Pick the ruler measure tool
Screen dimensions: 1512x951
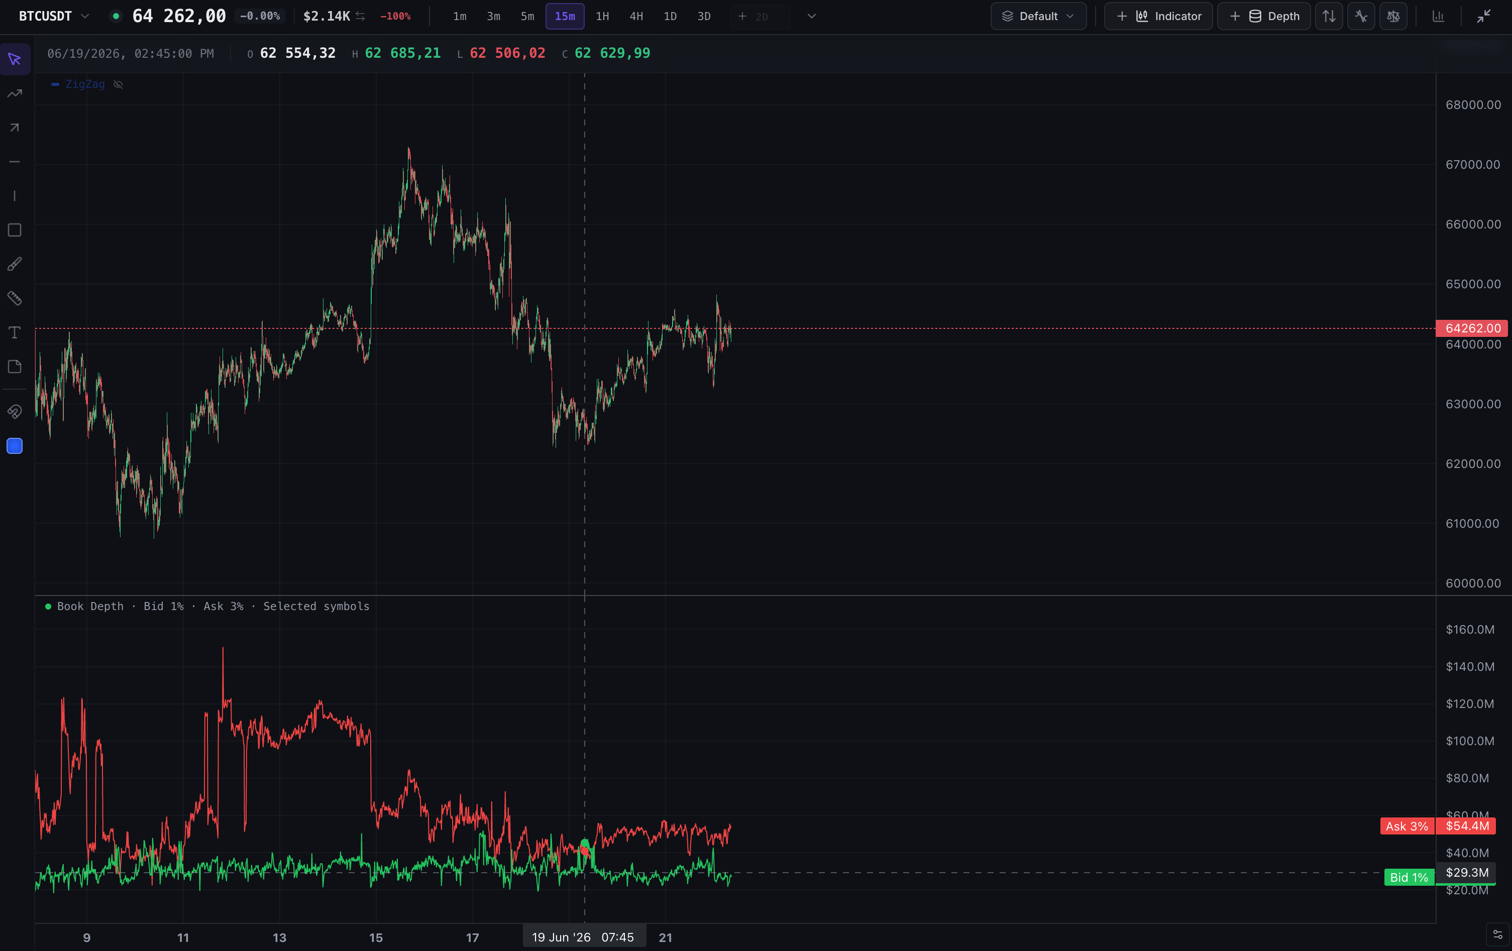click(15, 298)
